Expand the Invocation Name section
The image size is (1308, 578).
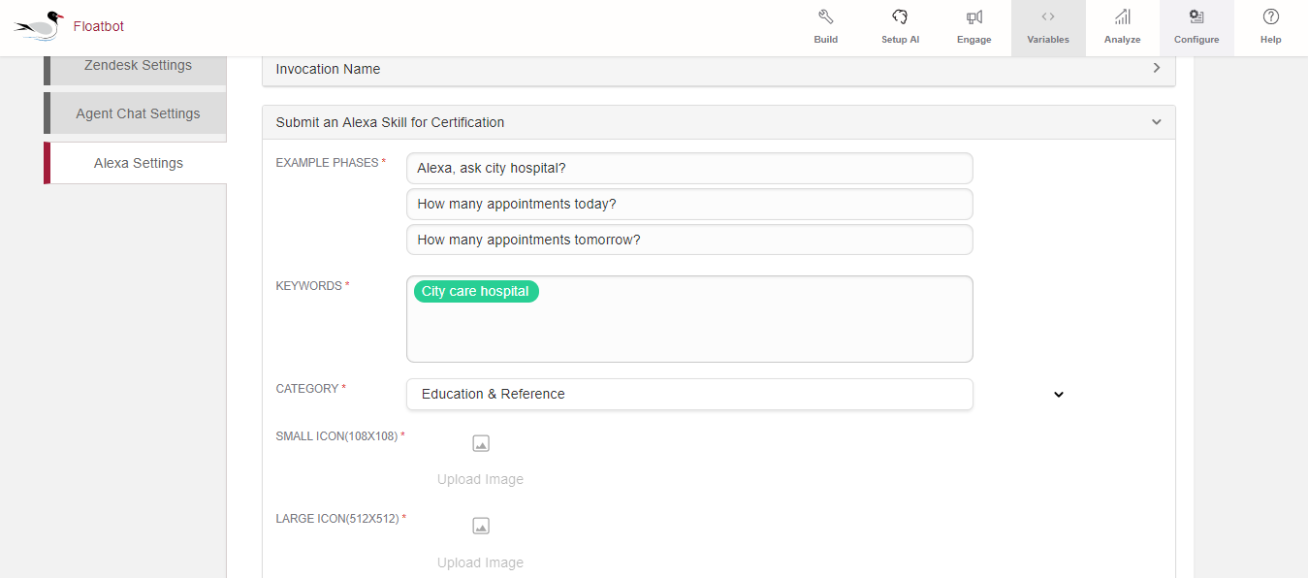point(1156,69)
